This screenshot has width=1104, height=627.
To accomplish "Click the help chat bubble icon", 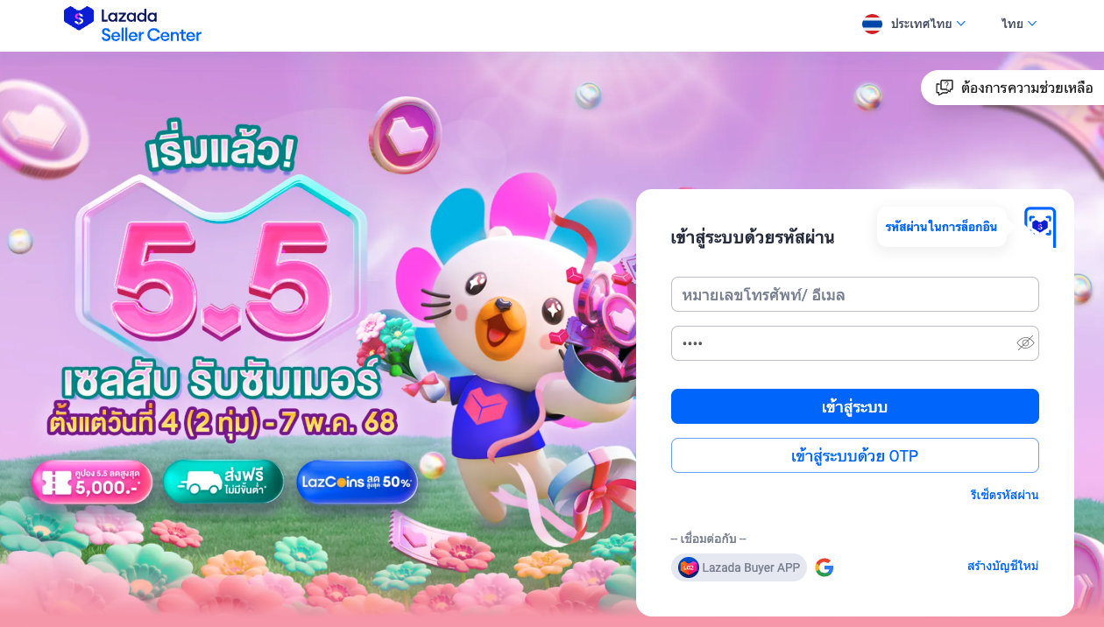I will pyautogui.click(x=945, y=88).
